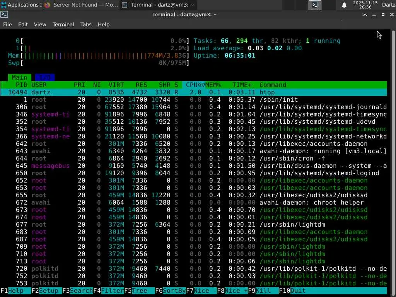Click the F9 Kill button
This screenshot has width=396, height=297.
[x=263, y=291]
